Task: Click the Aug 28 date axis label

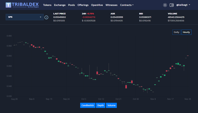Action: [x=14, y=99]
